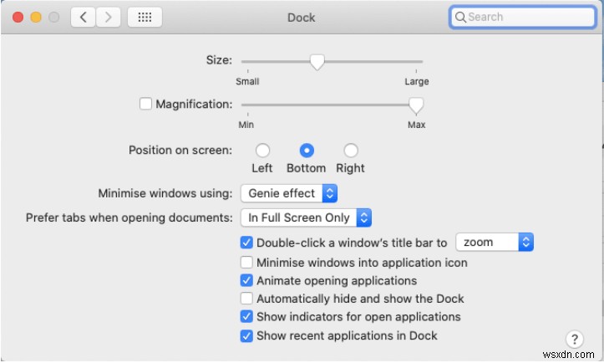Click the Position on screen label
The image size is (604, 363).
coord(180,150)
